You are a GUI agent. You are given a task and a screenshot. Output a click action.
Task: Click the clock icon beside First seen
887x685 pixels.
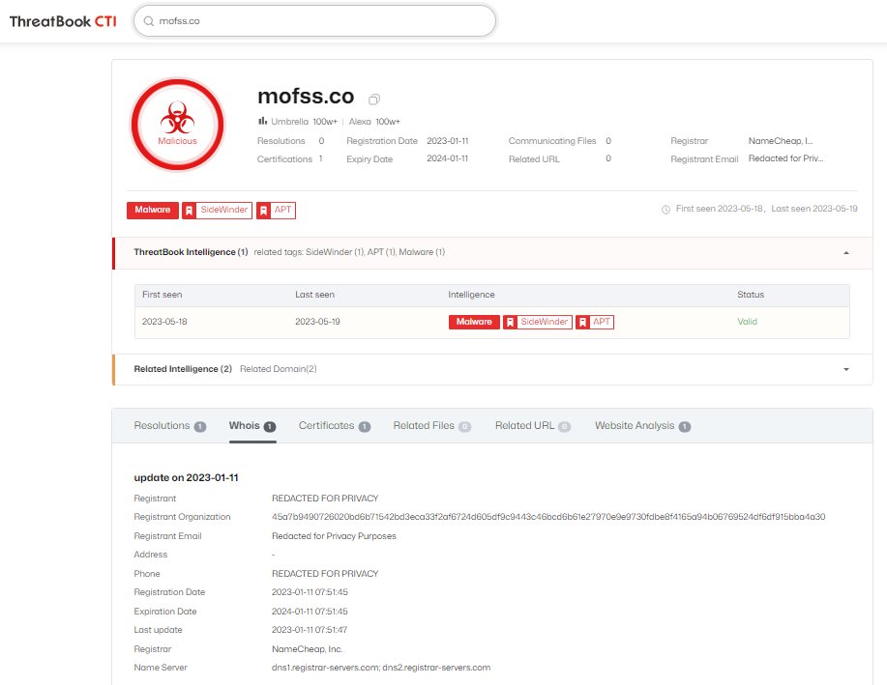(665, 209)
